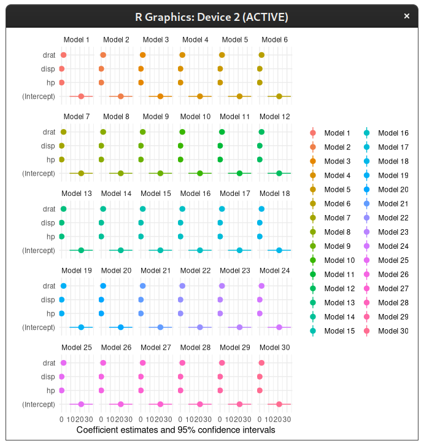Click the Model 15 legend key marker
The height and width of the screenshot is (446, 424).
[313, 331]
